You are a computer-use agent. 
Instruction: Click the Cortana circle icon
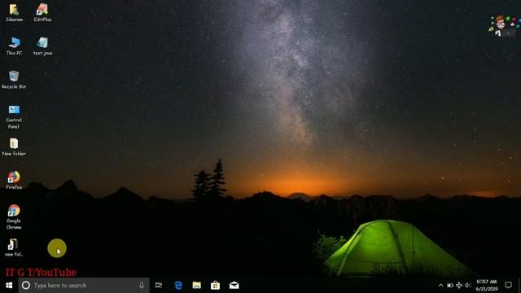[x=26, y=286]
